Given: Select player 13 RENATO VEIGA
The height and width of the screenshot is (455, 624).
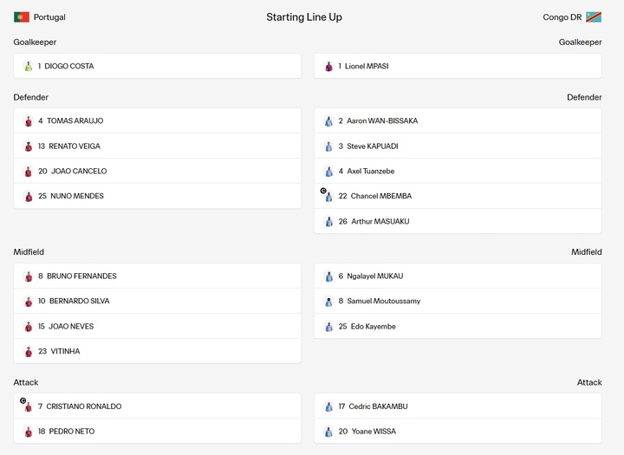Looking at the screenshot, I should [x=157, y=146].
